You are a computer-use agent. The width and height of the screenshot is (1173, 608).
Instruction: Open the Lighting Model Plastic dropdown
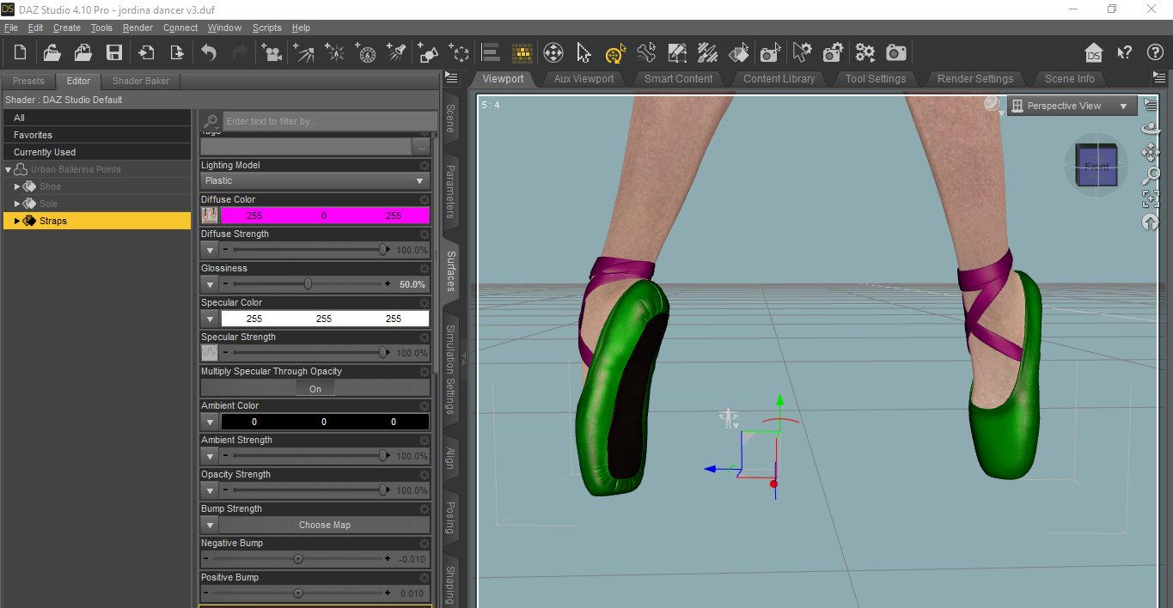(315, 180)
